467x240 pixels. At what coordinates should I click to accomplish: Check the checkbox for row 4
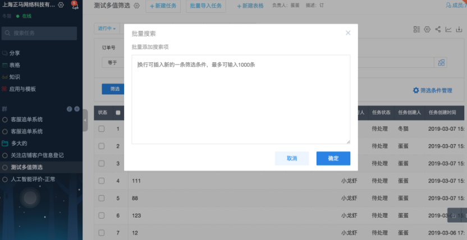102,181
